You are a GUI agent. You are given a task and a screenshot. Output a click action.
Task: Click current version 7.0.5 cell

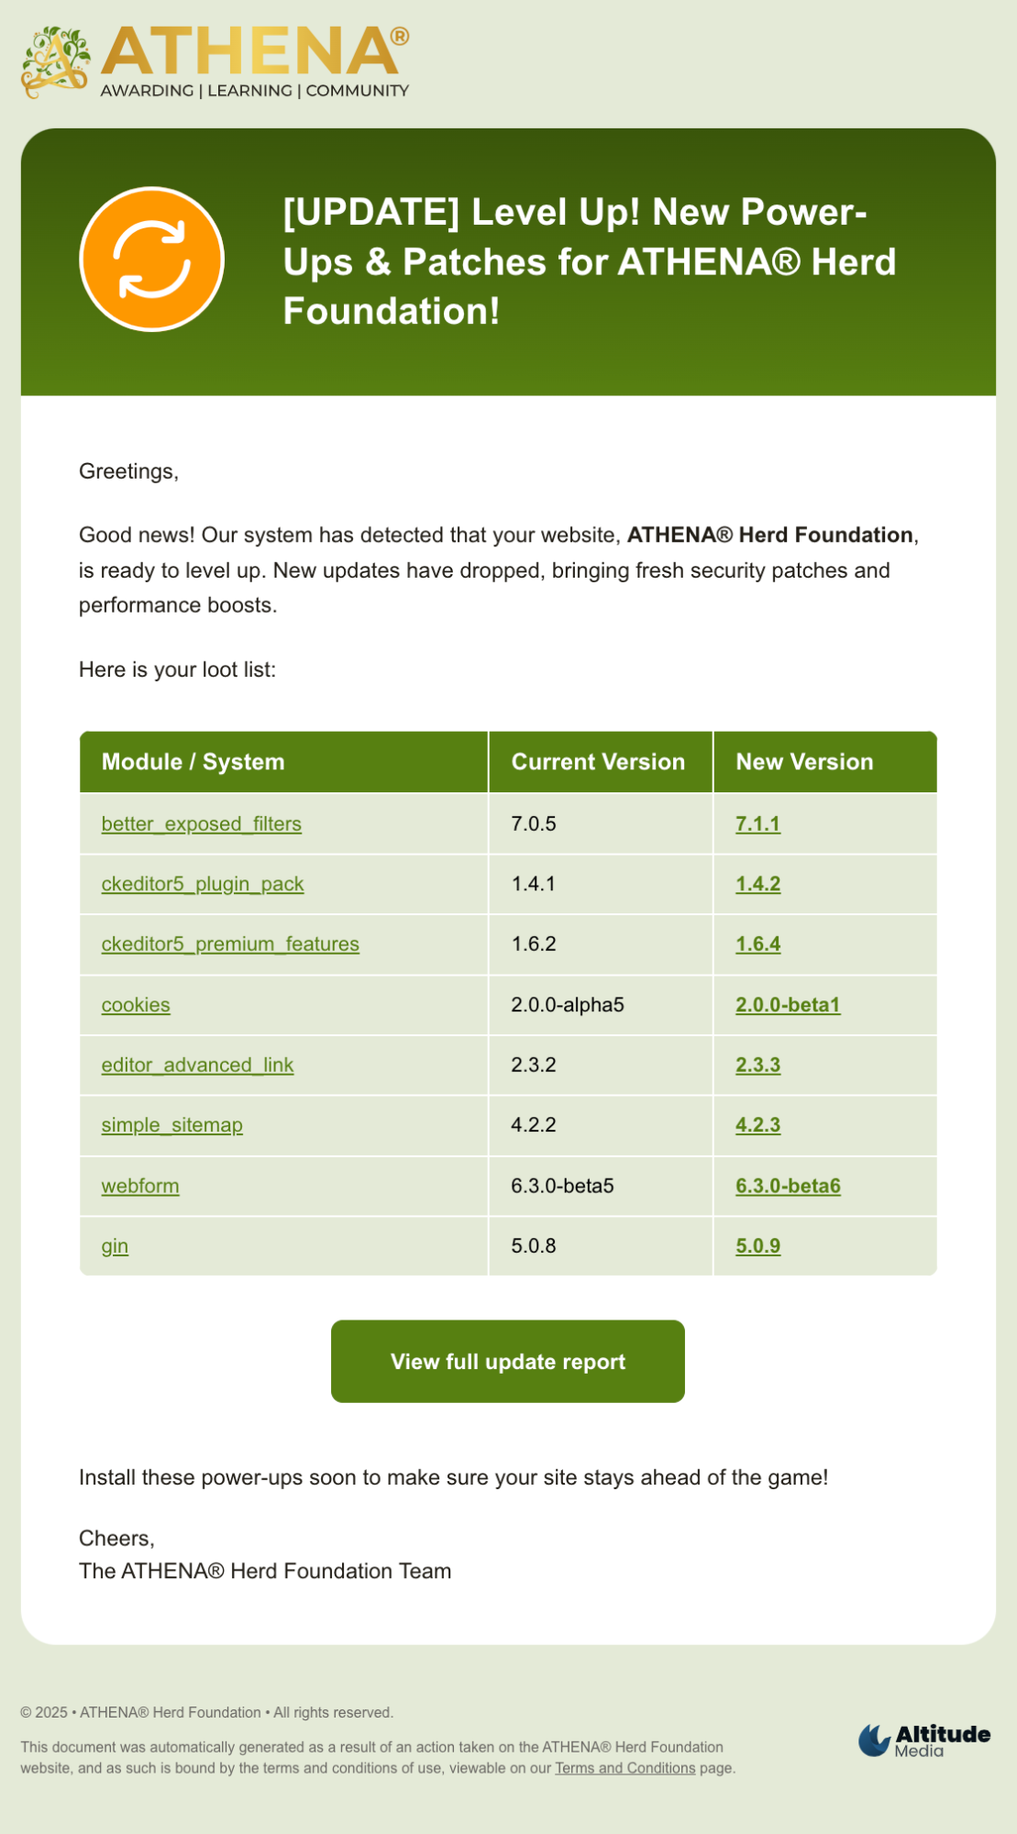[x=601, y=823]
